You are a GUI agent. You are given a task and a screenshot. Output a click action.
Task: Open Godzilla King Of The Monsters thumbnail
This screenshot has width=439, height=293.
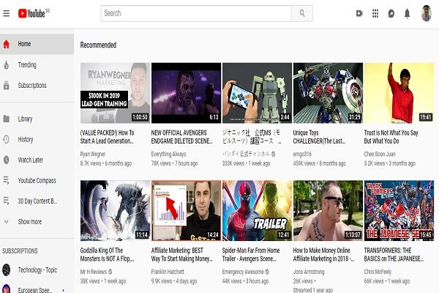point(115,210)
